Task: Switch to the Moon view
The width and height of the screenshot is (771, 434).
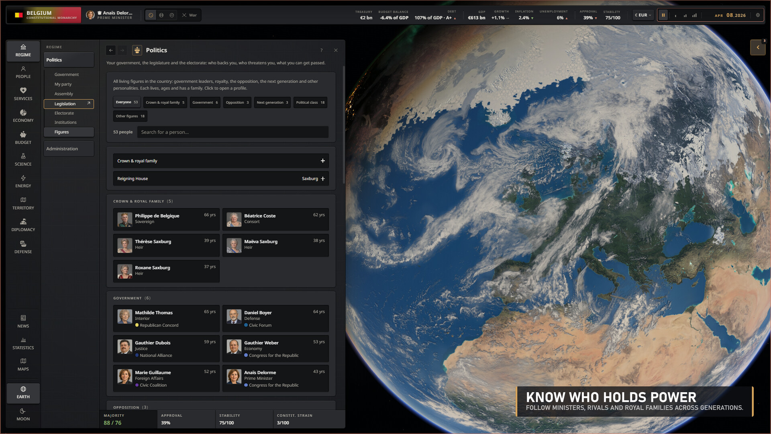Action: 23,414
